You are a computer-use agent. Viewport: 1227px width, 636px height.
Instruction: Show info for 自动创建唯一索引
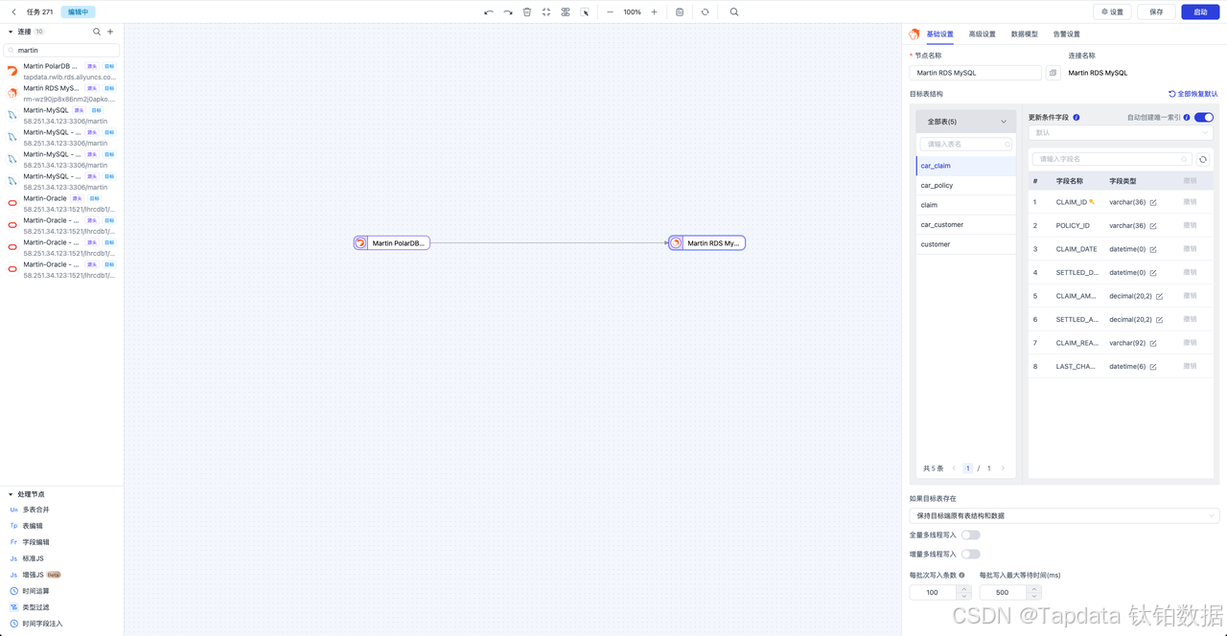tap(1187, 118)
